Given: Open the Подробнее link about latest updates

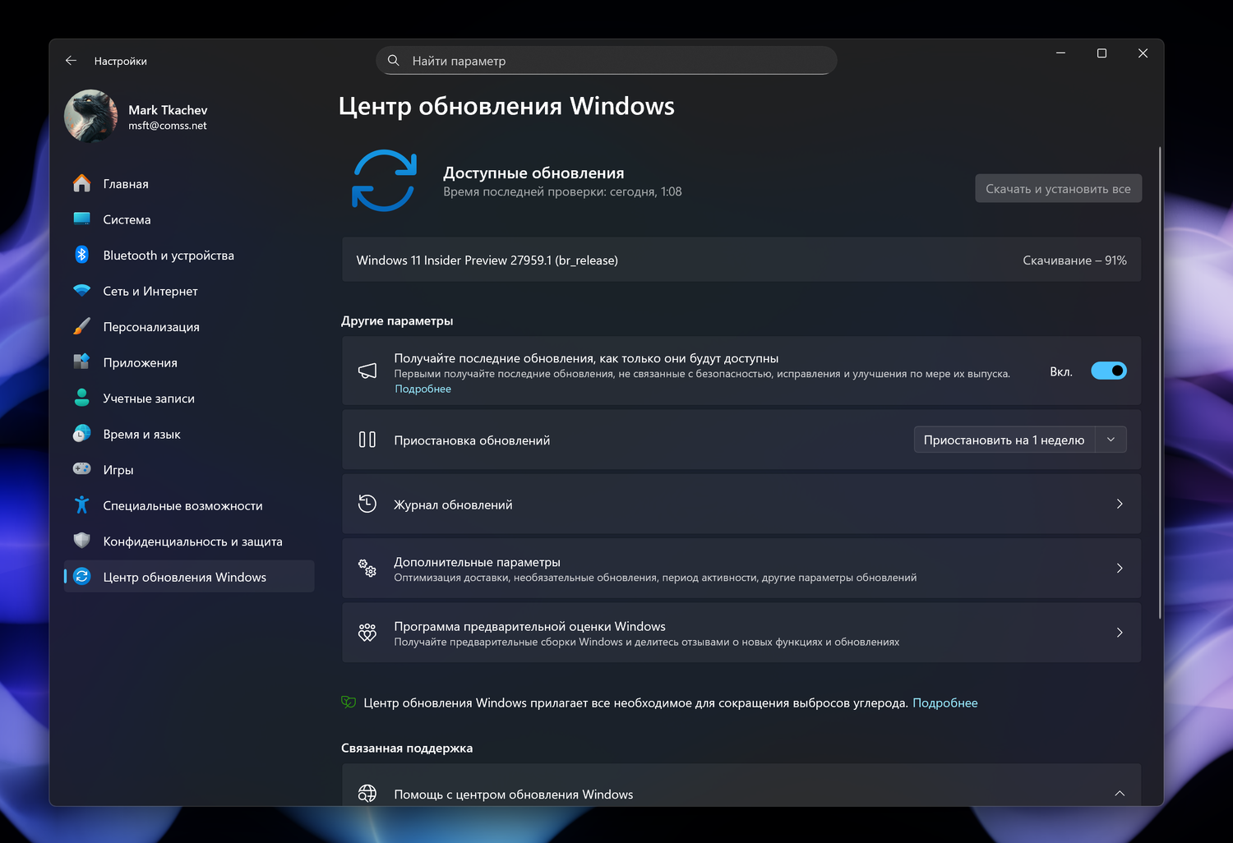Looking at the screenshot, I should (423, 388).
